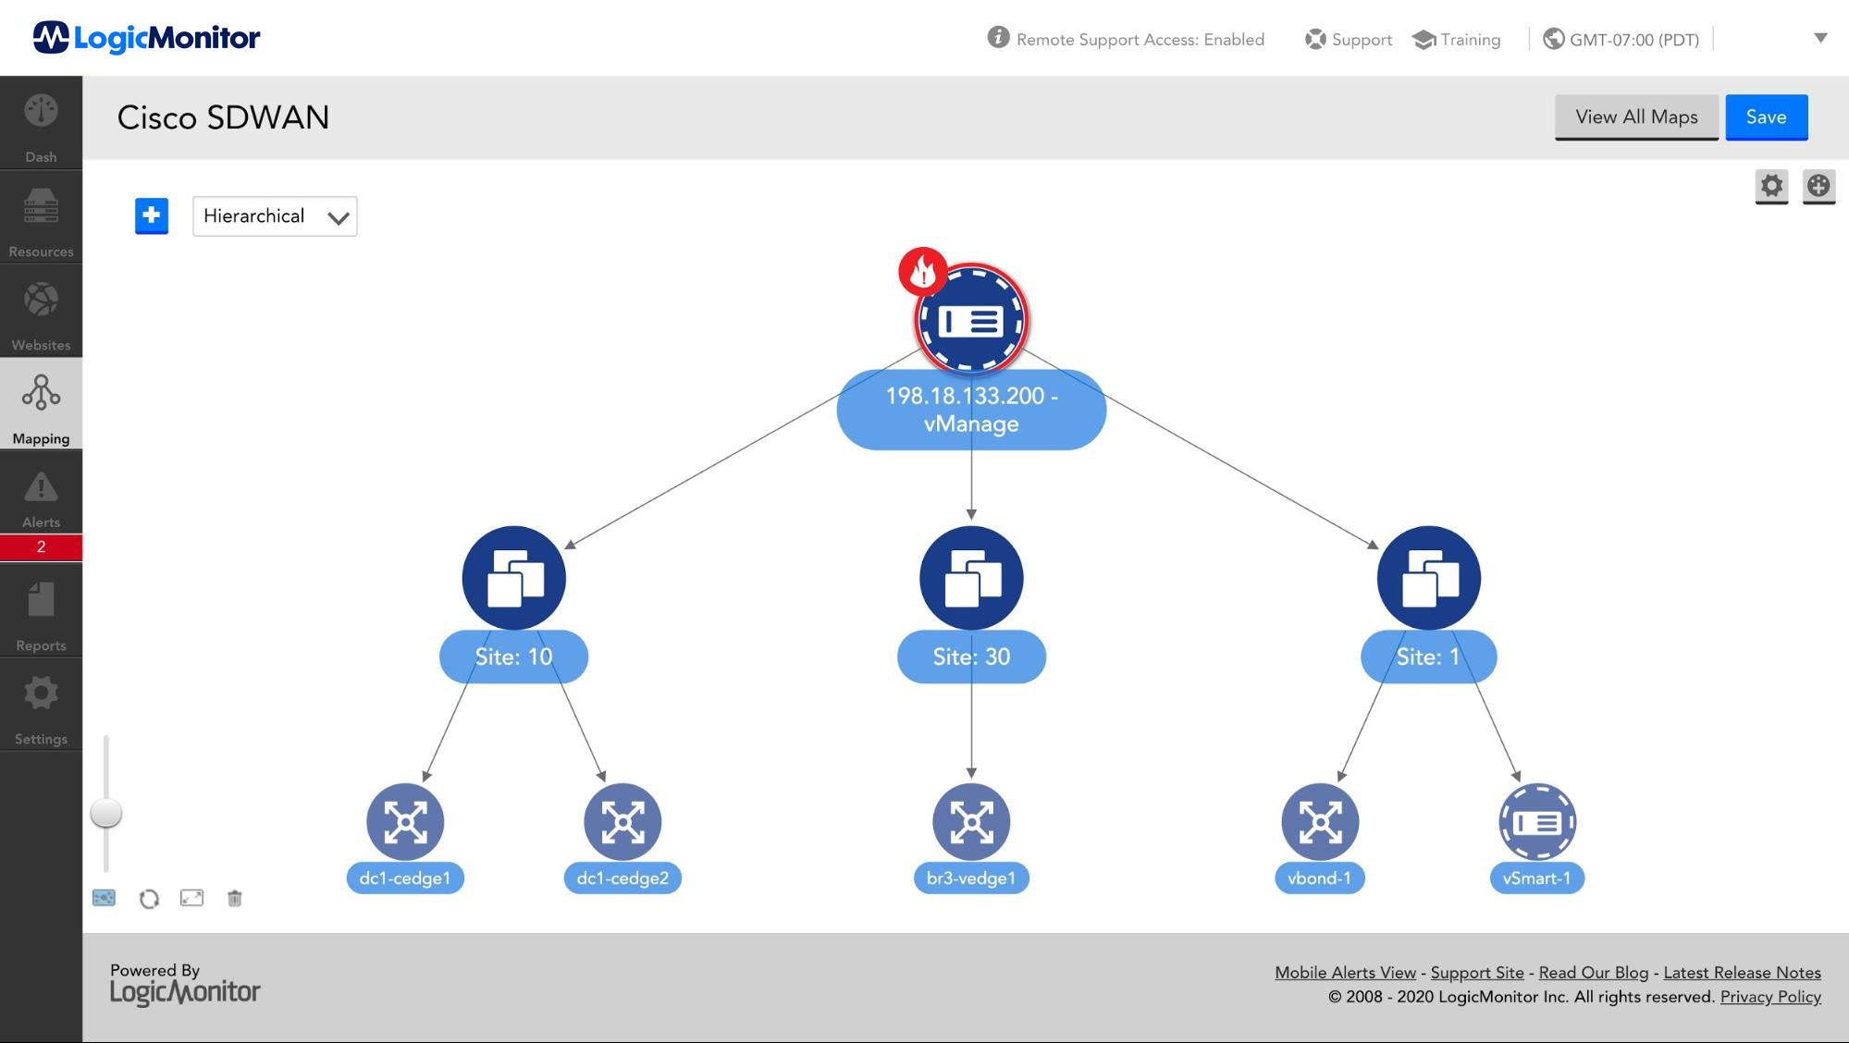Click the GMT-07:00 (PDT) timezone
The image size is (1849, 1043).
pos(1621,40)
